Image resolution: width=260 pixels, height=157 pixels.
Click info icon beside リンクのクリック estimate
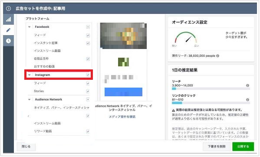(247, 100)
